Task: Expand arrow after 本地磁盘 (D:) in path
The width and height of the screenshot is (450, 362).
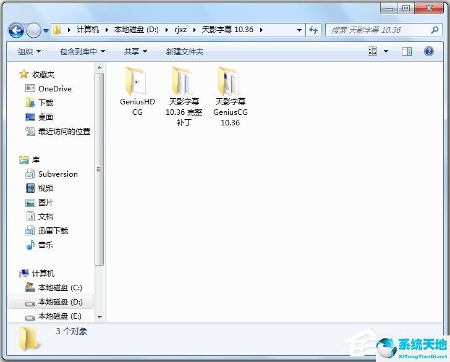Action: pyautogui.click(x=166, y=30)
